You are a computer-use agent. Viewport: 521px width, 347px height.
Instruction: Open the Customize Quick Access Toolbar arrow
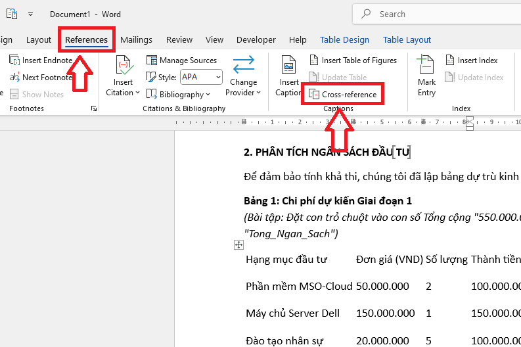tap(31, 14)
